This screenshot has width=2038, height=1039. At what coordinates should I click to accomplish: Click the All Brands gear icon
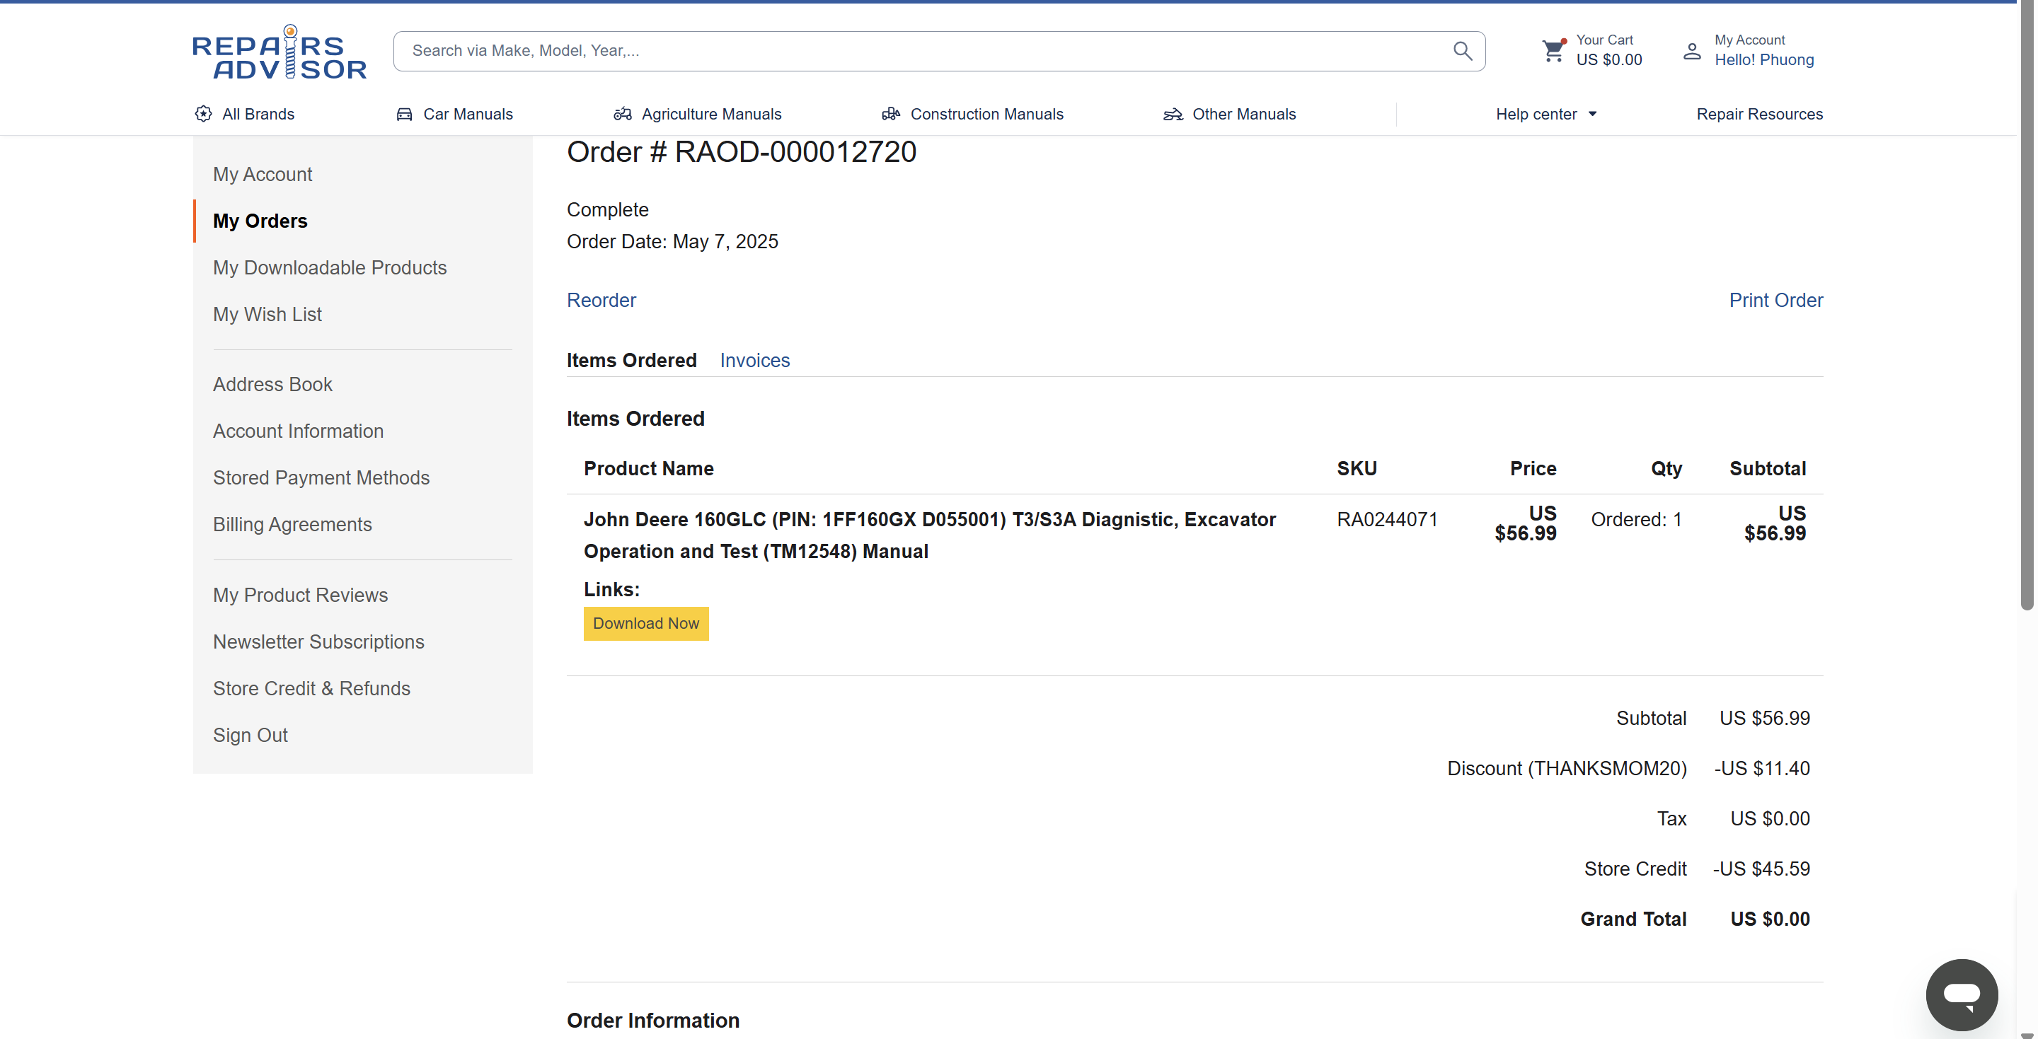203,114
